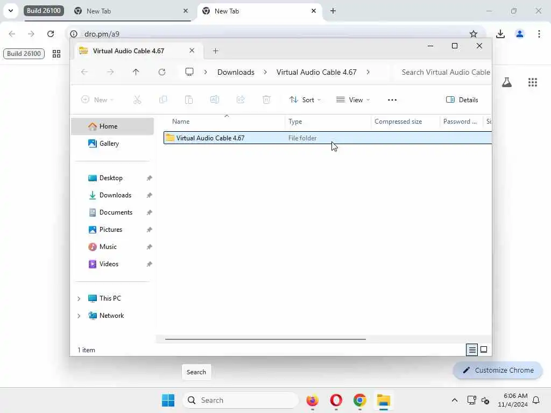Click Customize Chrome button
Image resolution: width=551 pixels, height=413 pixels.
tap(498, 370)
